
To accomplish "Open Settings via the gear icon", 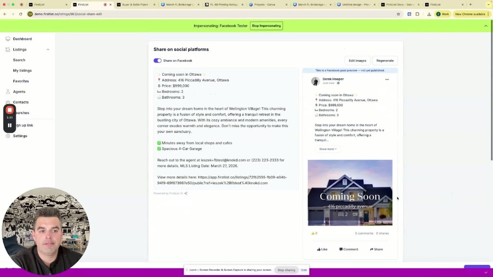I will coord(7,136).
